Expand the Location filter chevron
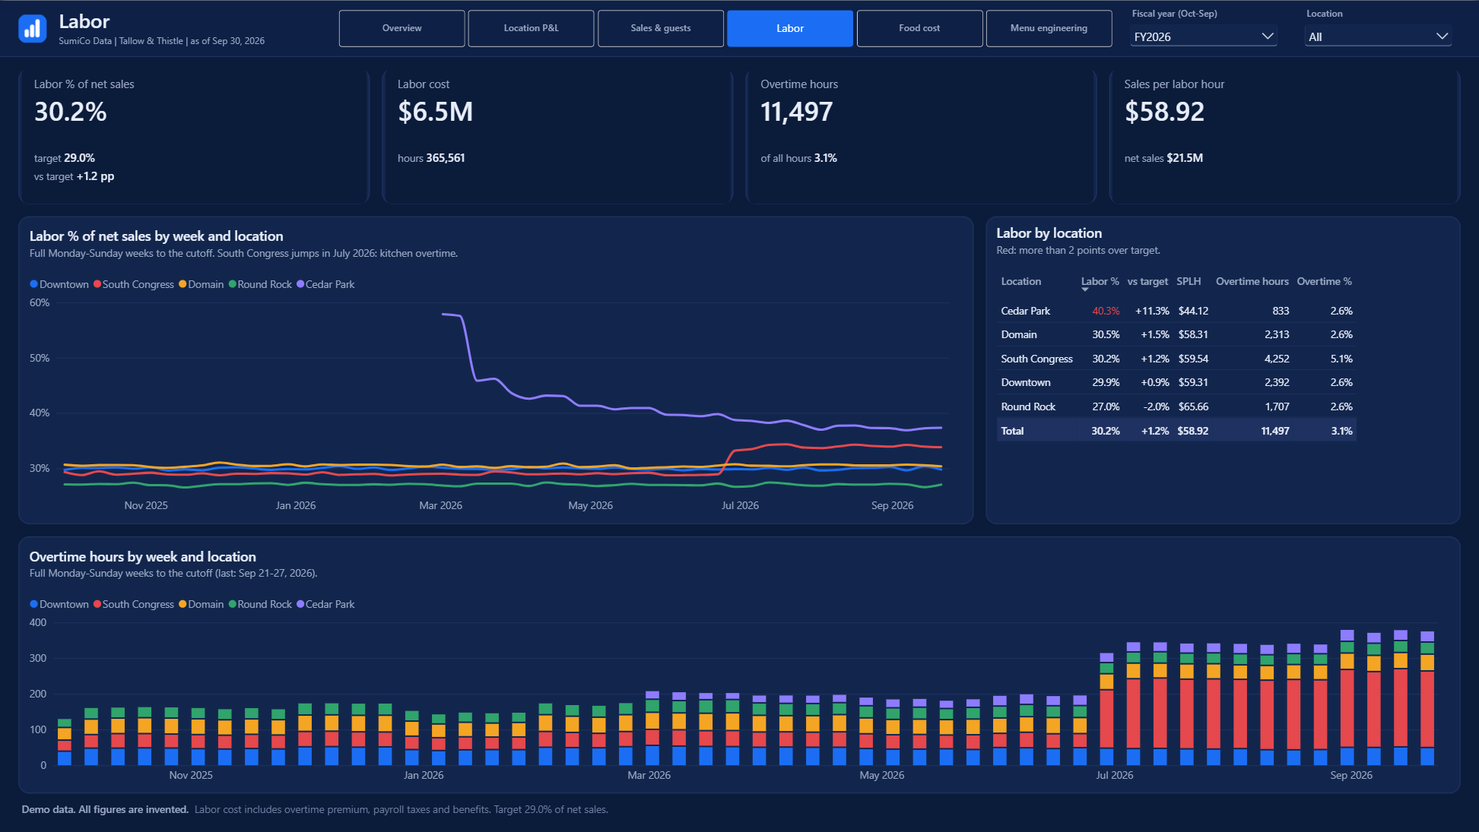This screenshot has height=832, width=1479. tap(1442, 36)
